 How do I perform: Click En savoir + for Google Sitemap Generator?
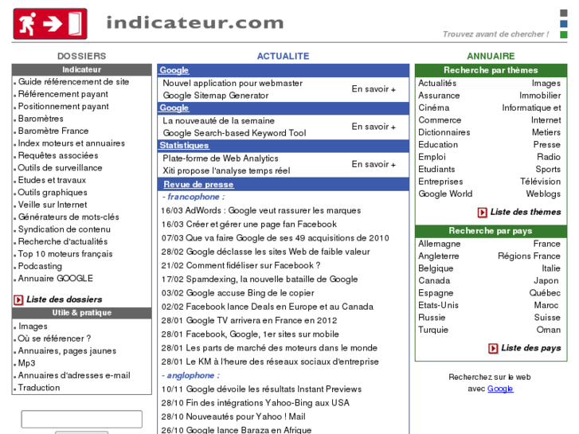(374, 89)
